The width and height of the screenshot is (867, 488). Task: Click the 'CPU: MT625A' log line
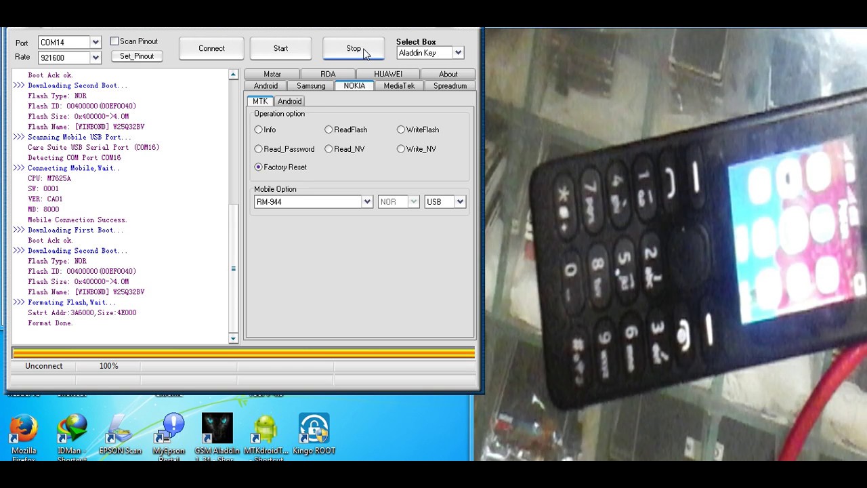[49, 178]
